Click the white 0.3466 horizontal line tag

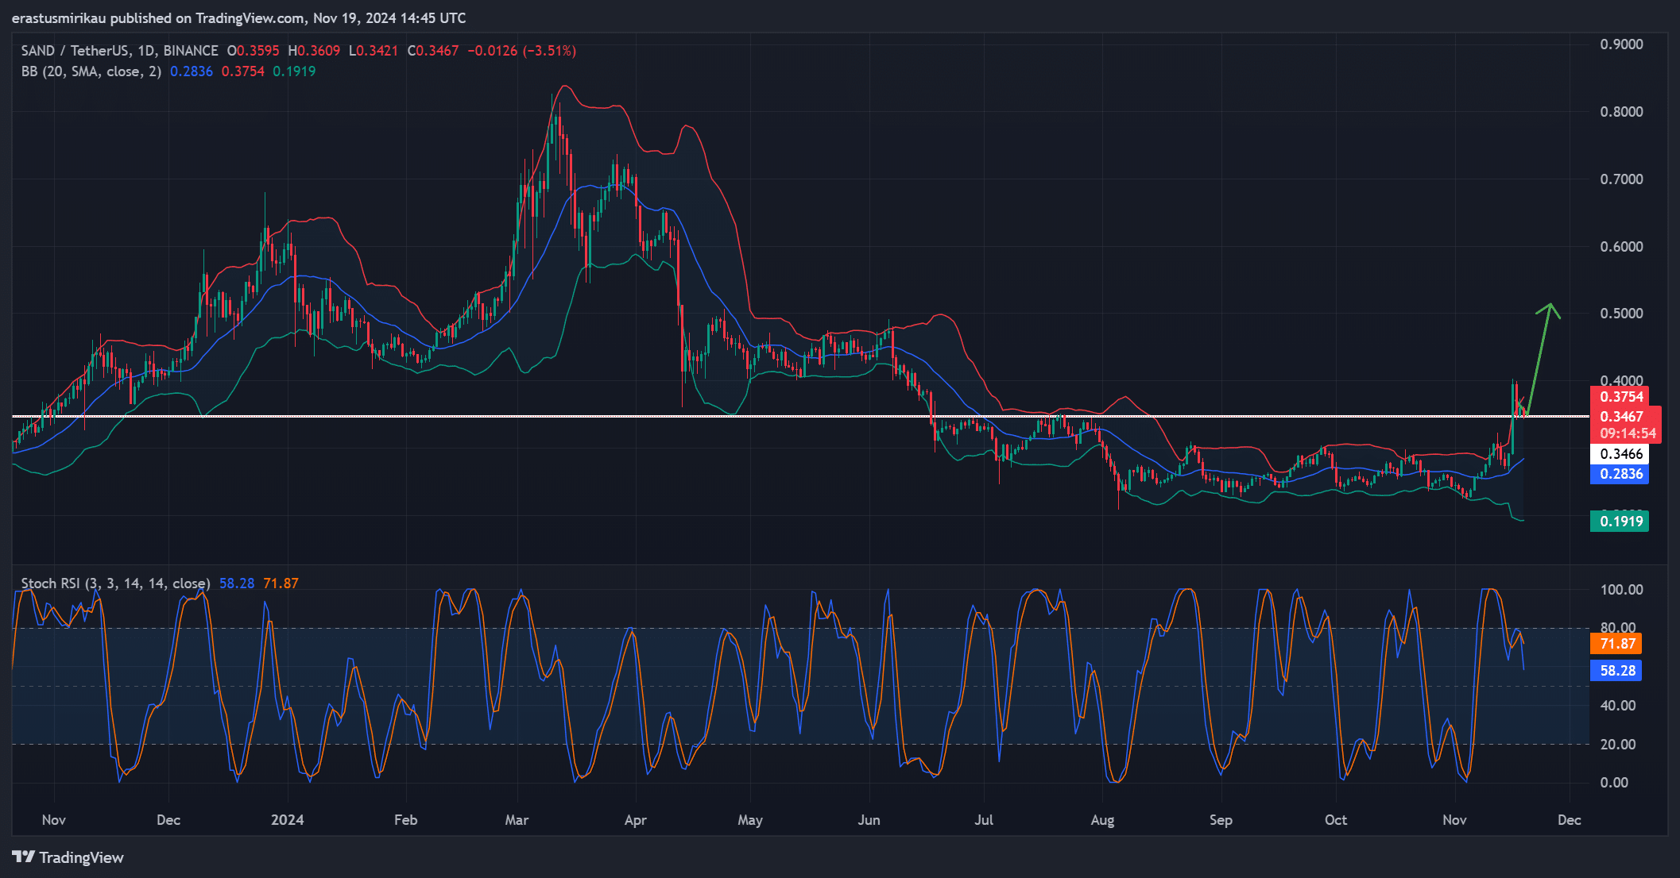coord(1620,454)
